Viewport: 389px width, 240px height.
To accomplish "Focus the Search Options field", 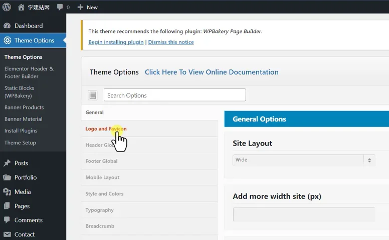I will (x=174, y=95).
